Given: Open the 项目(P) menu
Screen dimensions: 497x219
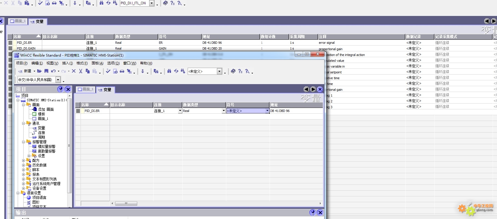Looking at the screenshot, I should point(22,63).
